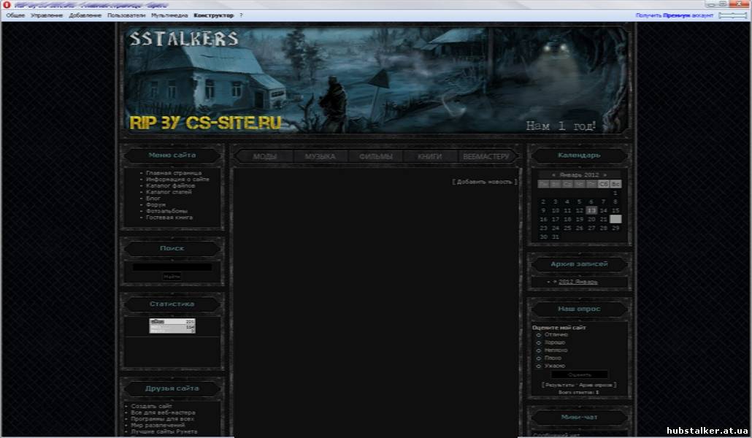Open Главная страница in site menu
Image resolution: width=752 pixels, height=438 pixels.
[x=174, y=173]
